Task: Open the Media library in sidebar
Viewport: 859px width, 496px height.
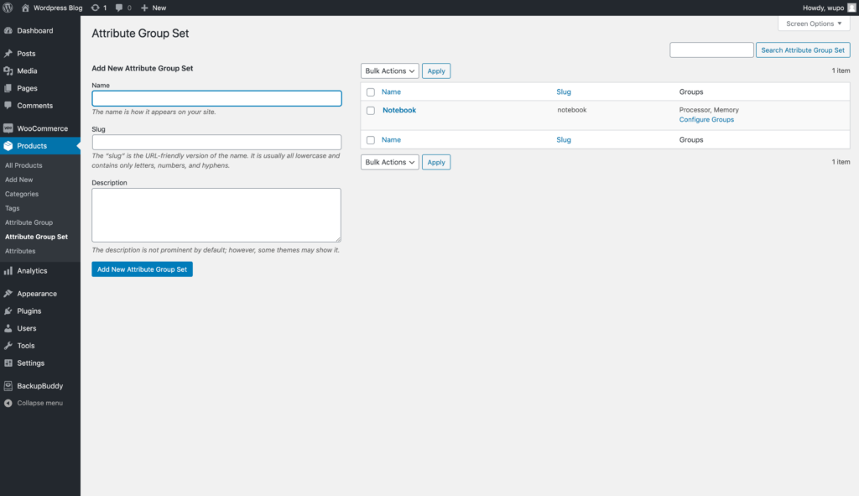Action: click(27, 71)
